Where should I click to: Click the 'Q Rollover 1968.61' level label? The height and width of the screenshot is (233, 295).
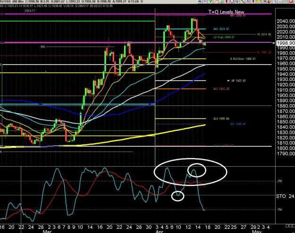243,59
